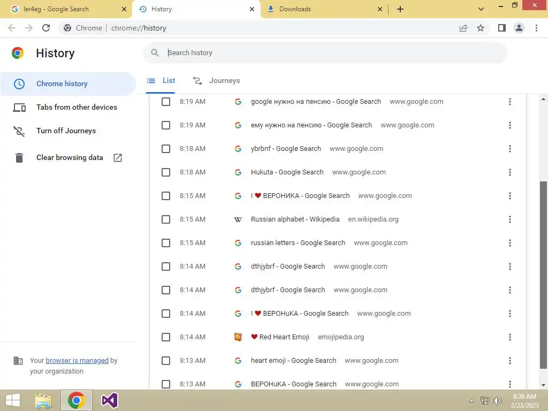Check the Red Heart Emoji entry
The width and height of the screenshot is (548, 411).
pyautogui.click(x=166, y=337)
